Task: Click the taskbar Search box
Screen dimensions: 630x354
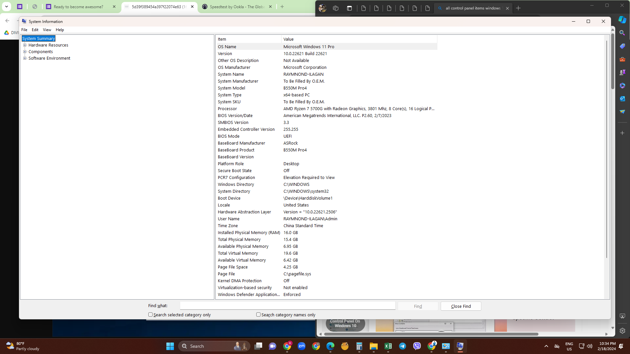Action: [214, 346]
